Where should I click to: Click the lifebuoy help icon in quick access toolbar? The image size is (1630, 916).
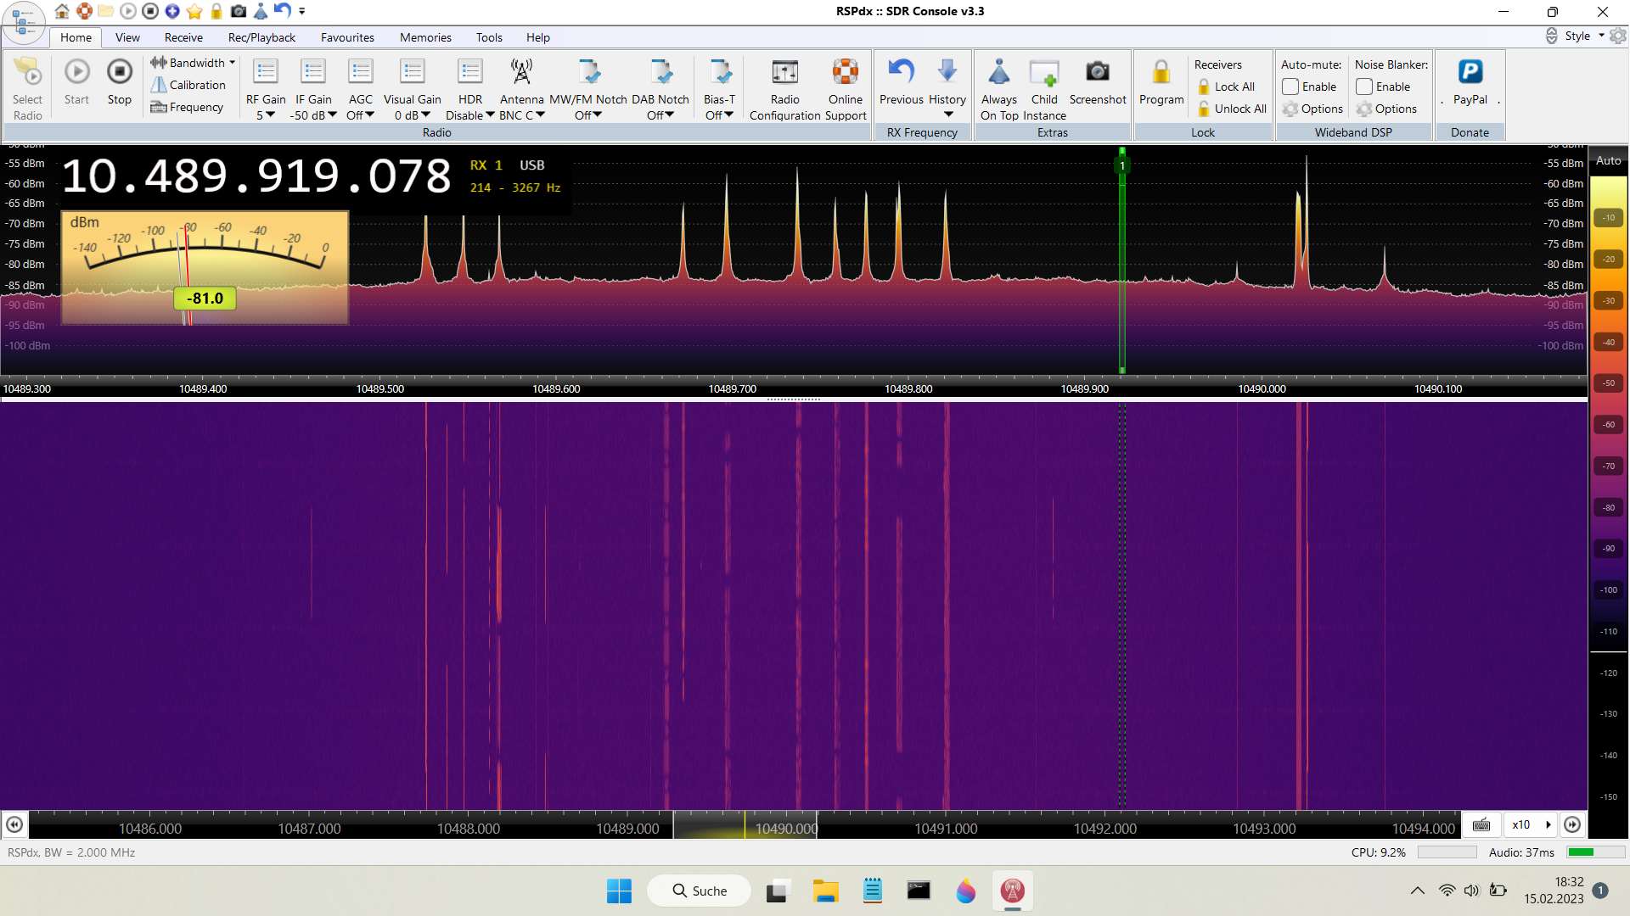coord(84,11)
